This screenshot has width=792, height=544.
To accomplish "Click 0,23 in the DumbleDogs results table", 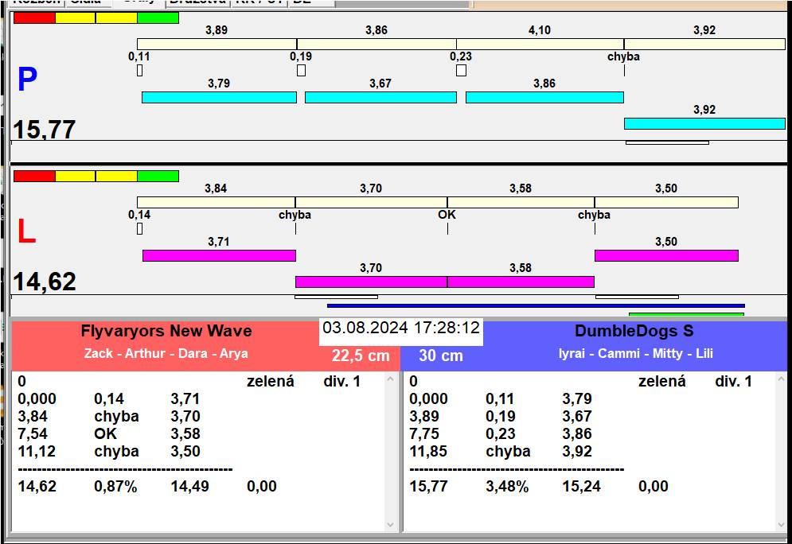I will tap(501, 434).
